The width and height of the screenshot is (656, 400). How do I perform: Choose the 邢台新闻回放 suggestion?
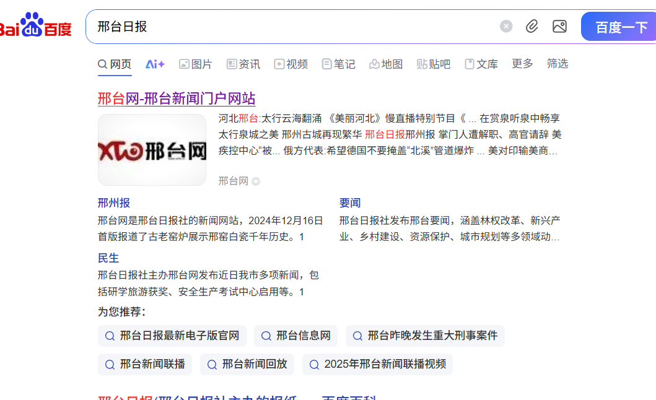[x=247, y=365]
